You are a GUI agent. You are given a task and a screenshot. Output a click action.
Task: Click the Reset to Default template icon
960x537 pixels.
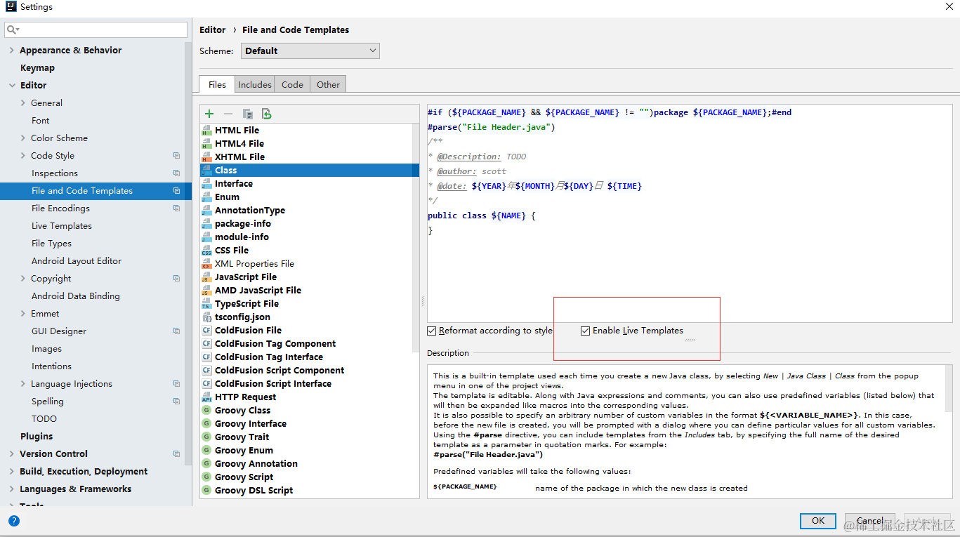pos(267,114)
